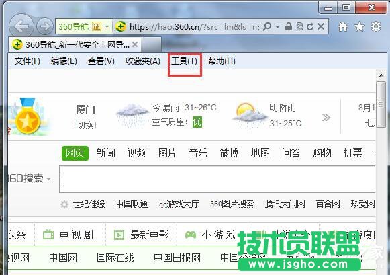Open the 国际在线 link
The width and height of the screenshot is (390, 275).
115,258
